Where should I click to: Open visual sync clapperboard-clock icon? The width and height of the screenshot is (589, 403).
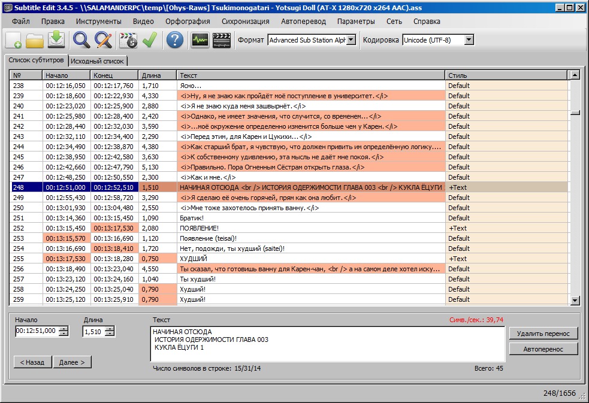128,40
